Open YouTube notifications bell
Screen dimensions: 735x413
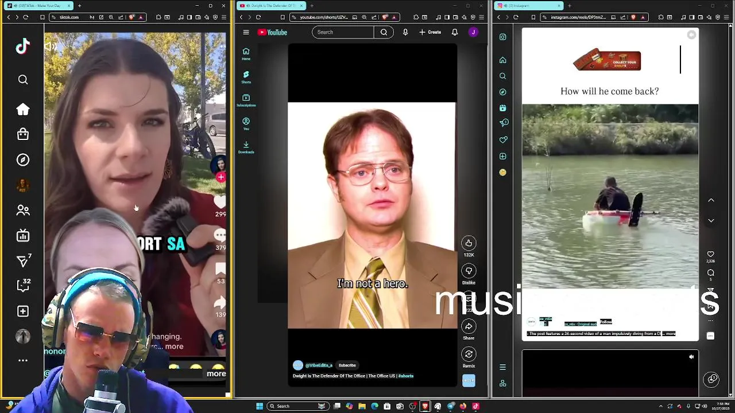455,32
